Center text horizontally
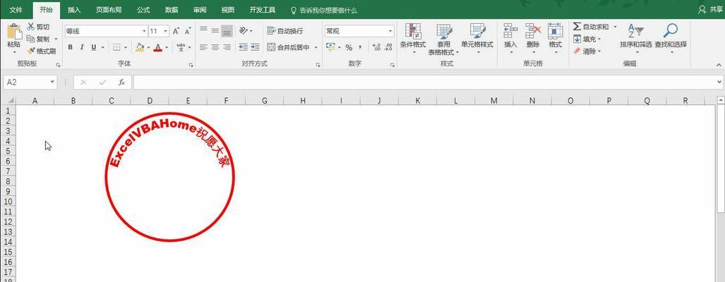 (215, 47)
